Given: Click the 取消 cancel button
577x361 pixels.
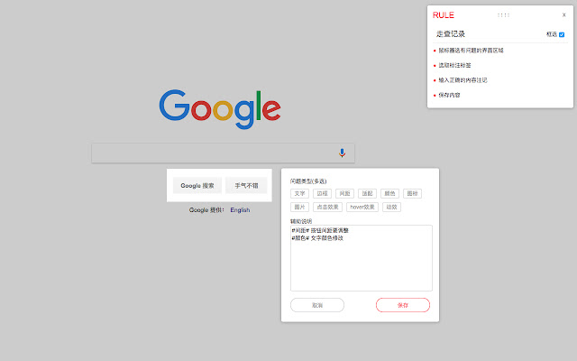Looking at the screenshot, I should 317,305.
